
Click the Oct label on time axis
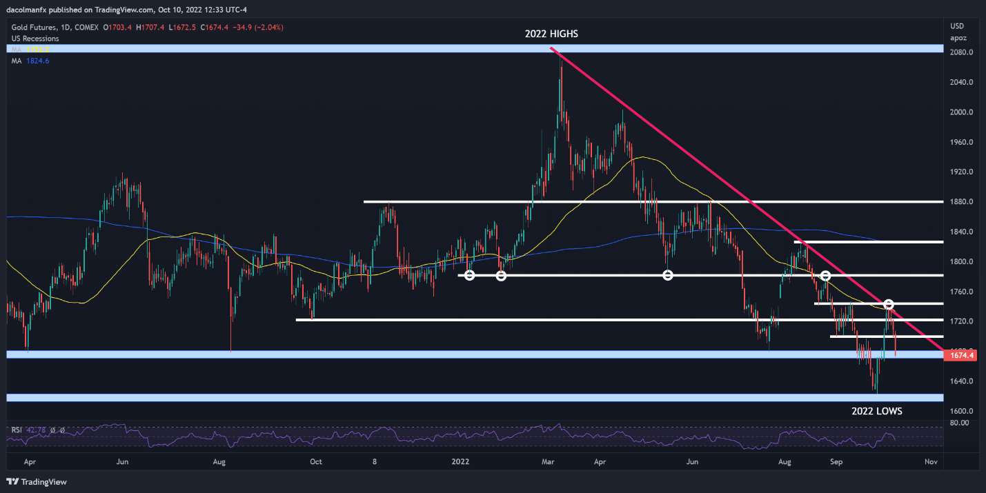click(315, 461)
